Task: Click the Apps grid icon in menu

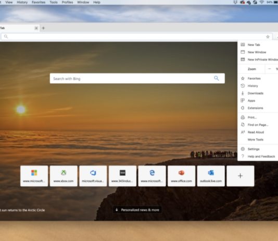Action: [x=243, y=101]
